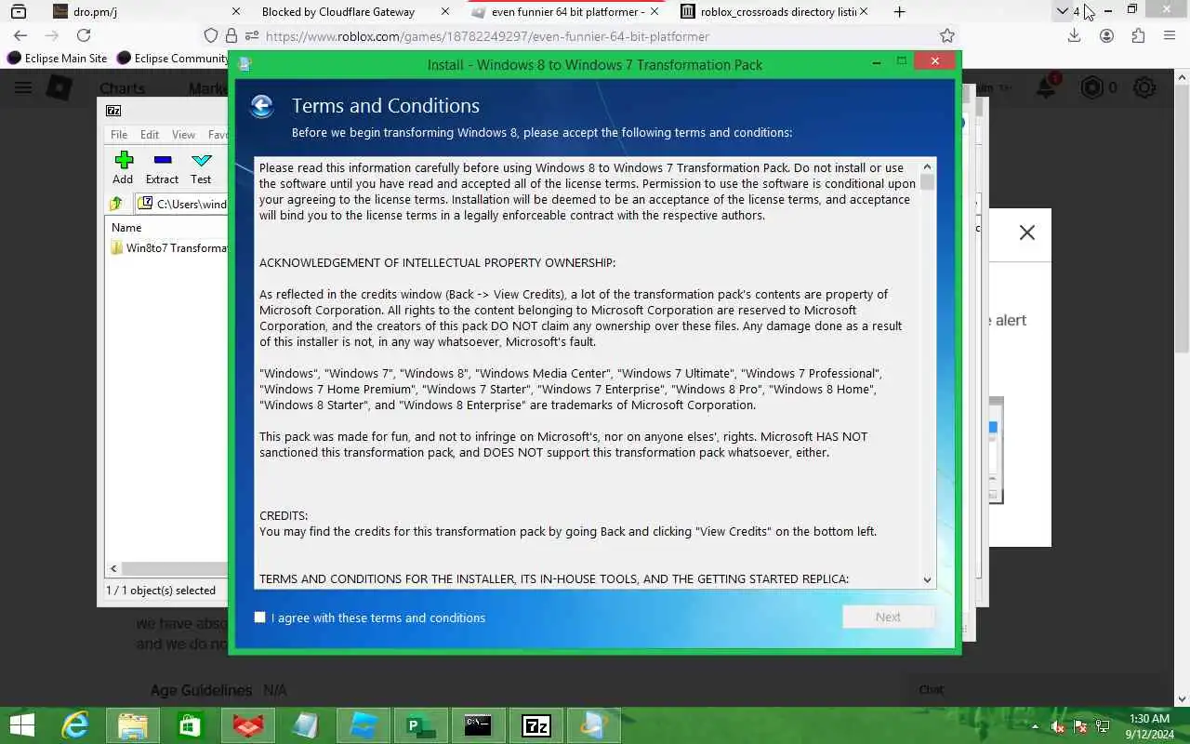Open the File menu in 7-Zip

[119, 135]
